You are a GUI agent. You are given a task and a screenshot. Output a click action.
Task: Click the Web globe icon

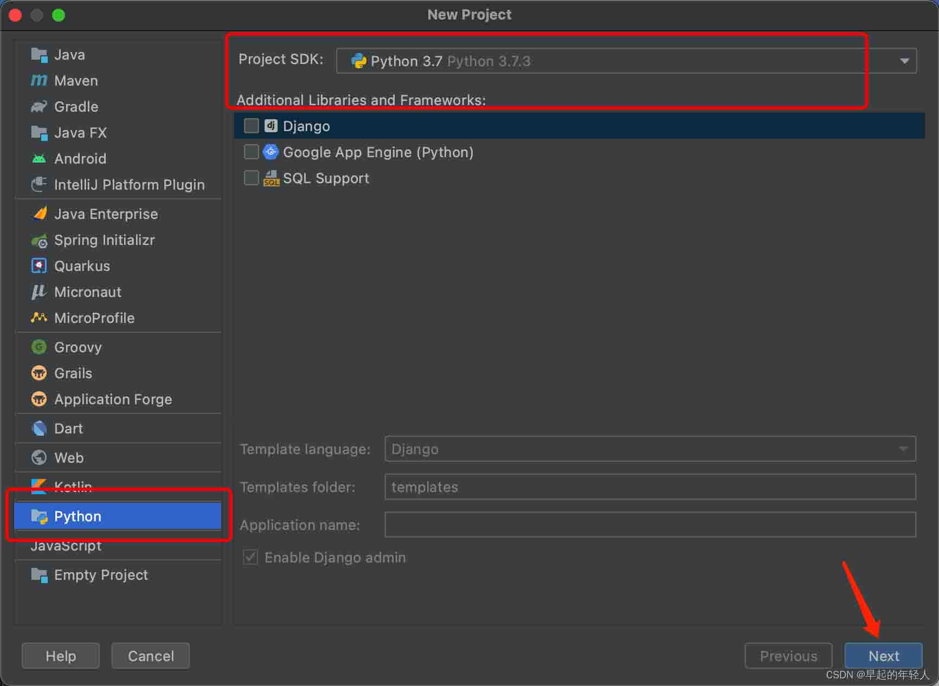click(x=39, y=458)
